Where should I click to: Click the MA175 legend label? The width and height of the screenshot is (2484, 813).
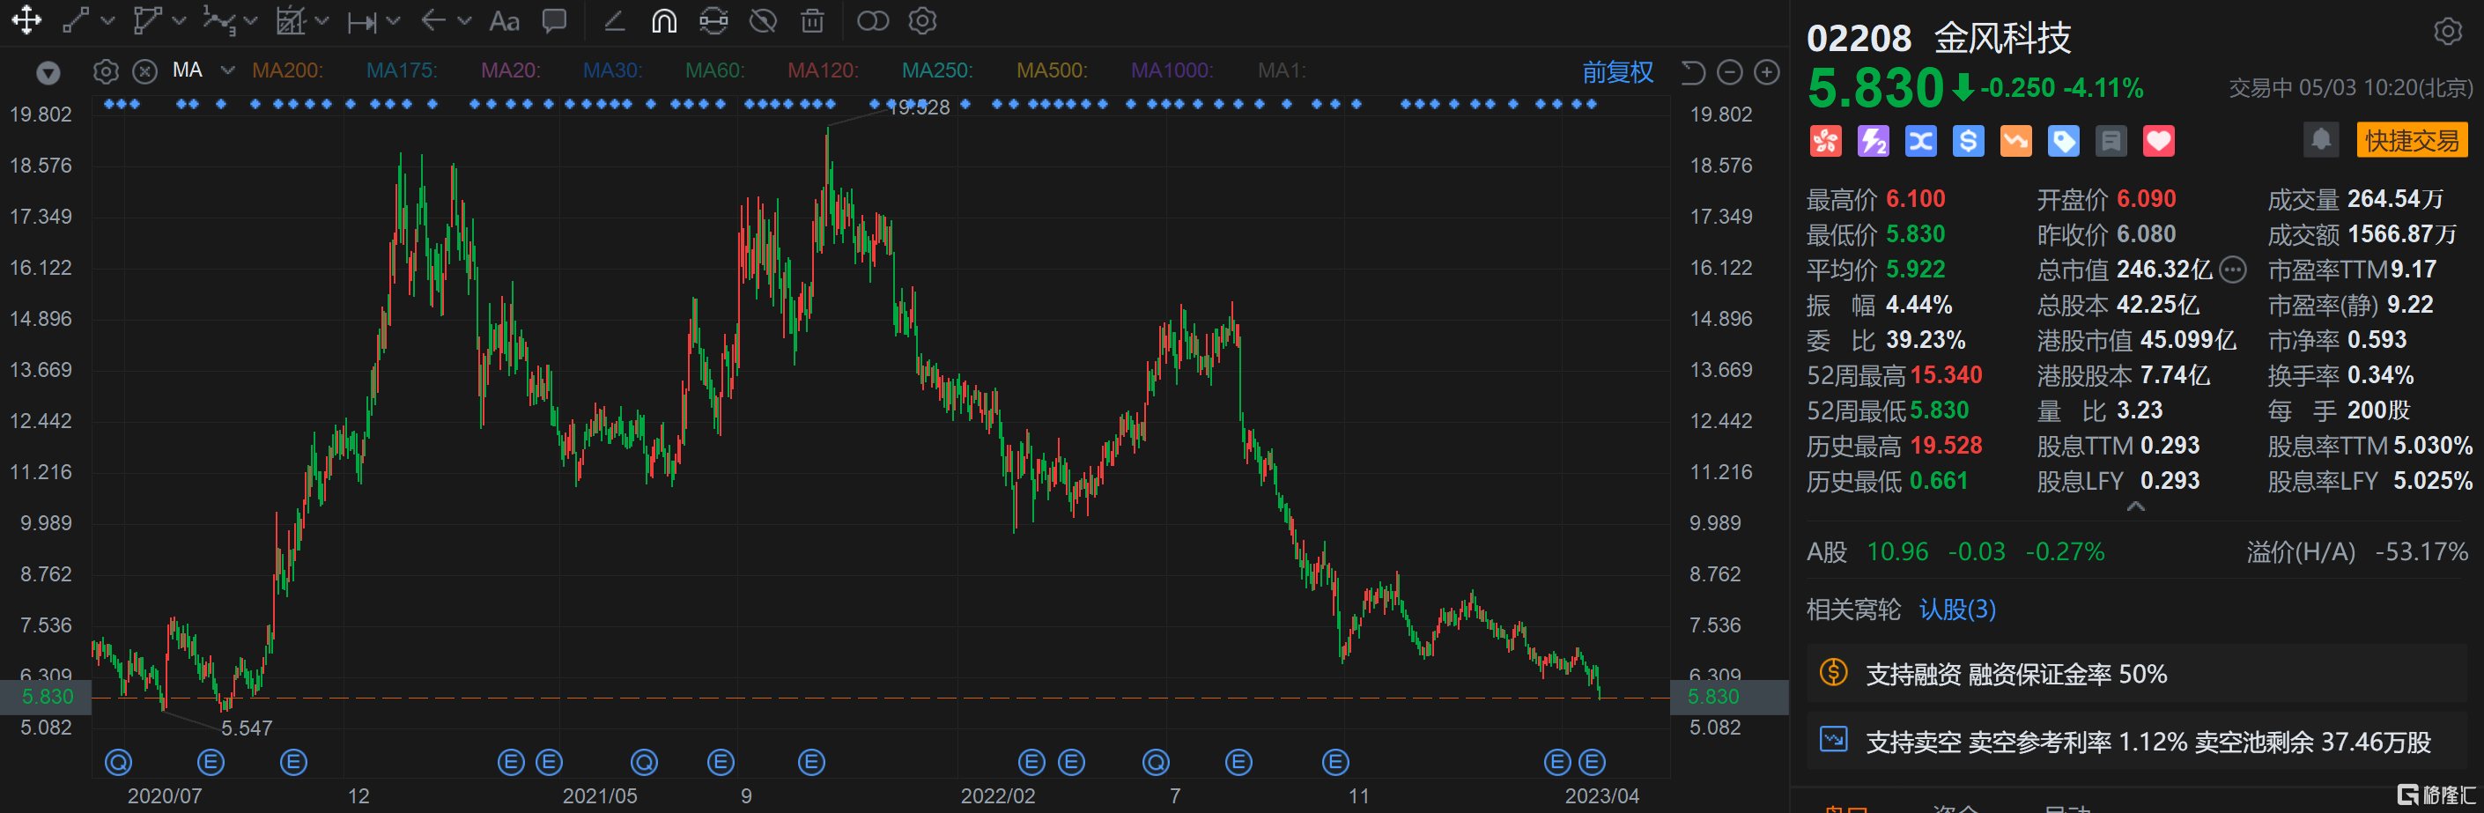tap(401, 70)
